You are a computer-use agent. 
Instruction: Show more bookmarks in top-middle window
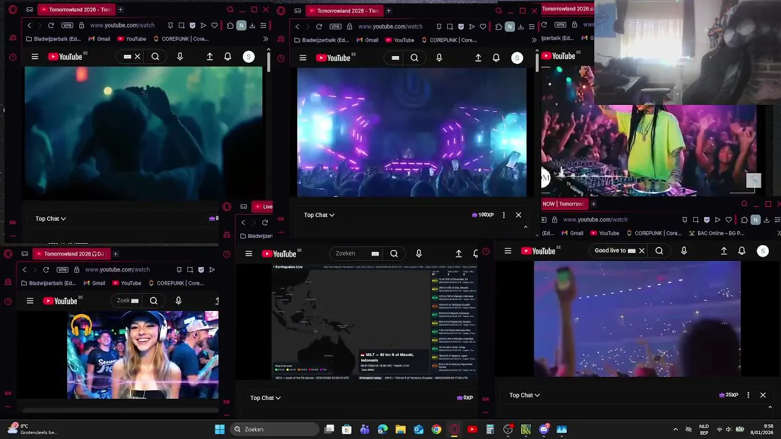[x=534, y=40]
